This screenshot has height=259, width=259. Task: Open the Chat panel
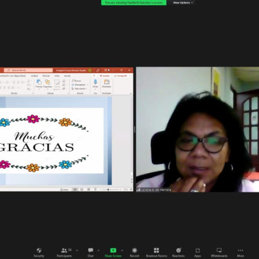(91, 253)
